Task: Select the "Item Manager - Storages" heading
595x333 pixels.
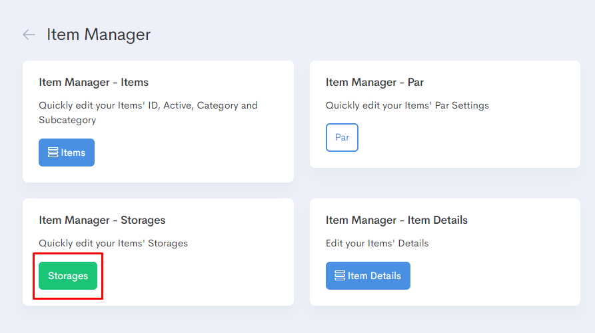Action: click(x=102, y=220)
